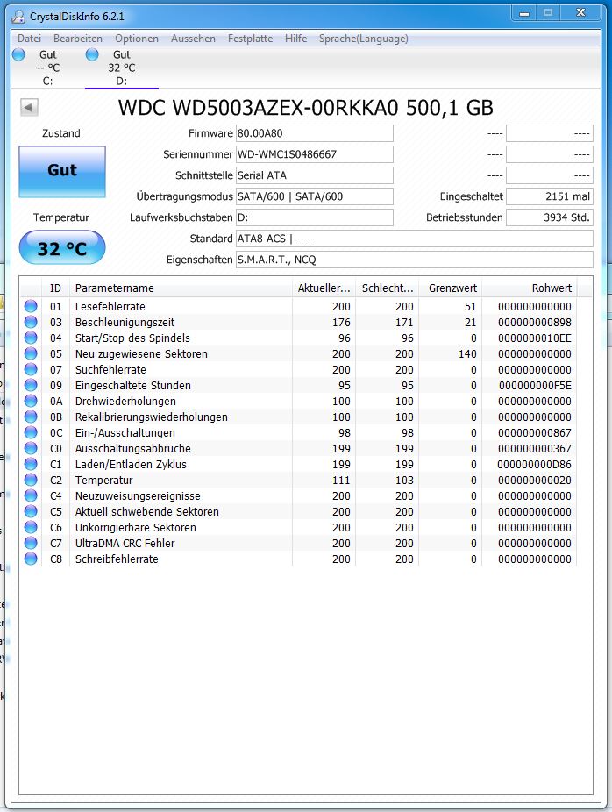
Task: Minimize the CrystalDiskInfo window
Action: pos(524,13)
